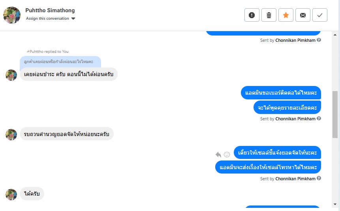This screenshot has width=340, height=211.
Task: Open the emoji reaction smiley icon
Action: click(227, 154)
